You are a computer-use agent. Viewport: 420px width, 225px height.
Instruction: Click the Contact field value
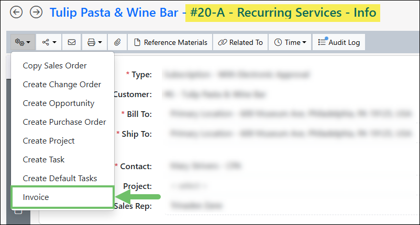click(x=205, y=166)
